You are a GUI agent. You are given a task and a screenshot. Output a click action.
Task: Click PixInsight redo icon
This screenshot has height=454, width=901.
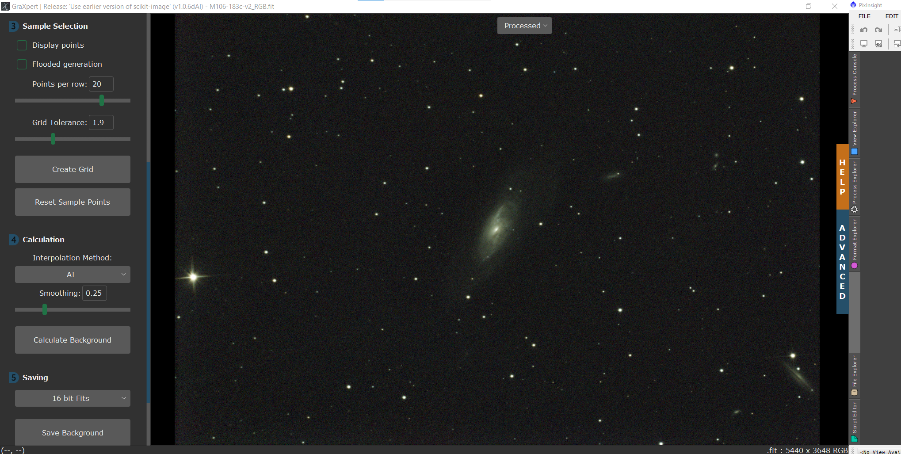(x=878, y=30)
